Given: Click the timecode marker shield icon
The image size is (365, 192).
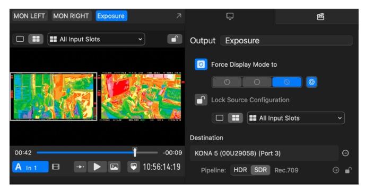Looking at the screenshot, I should 134,167.
